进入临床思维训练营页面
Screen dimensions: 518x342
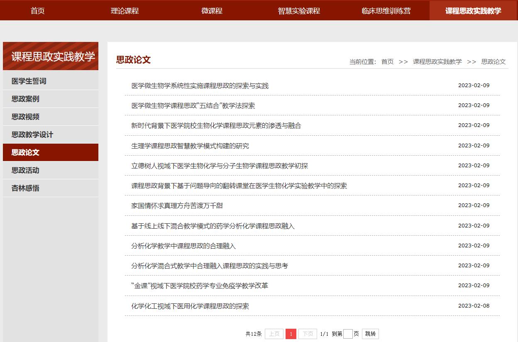click(386, 10)
